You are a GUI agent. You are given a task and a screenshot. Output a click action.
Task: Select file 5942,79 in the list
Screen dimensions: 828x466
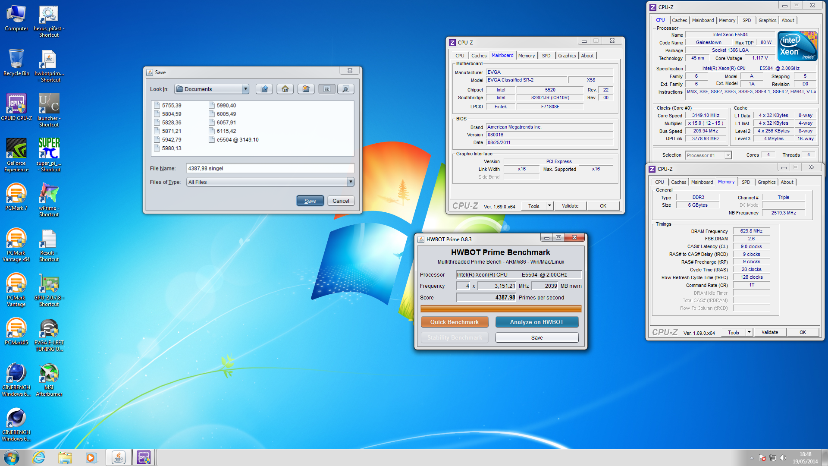[x=168, y=139]
